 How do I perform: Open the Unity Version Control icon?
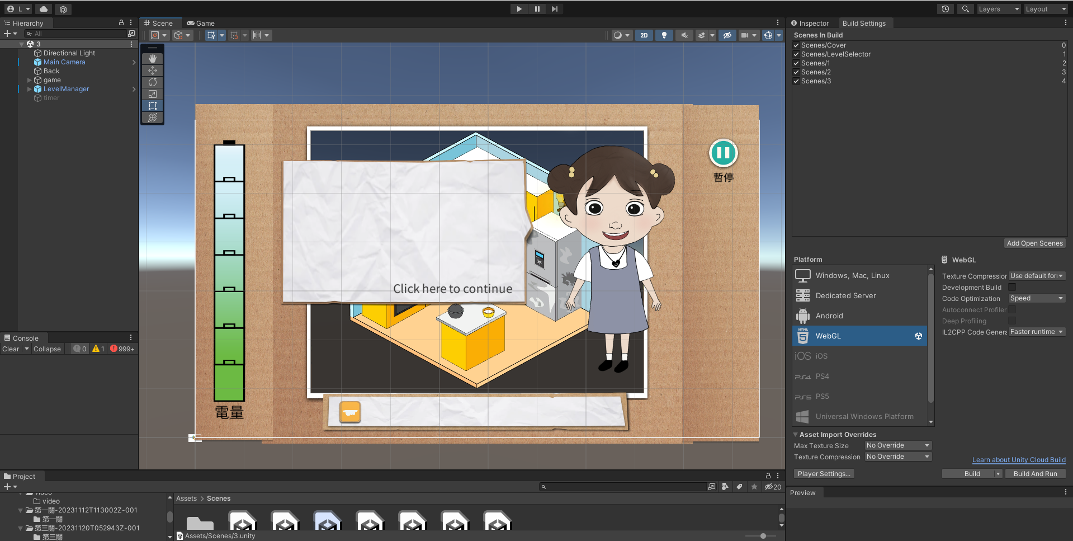click(63, 9)
